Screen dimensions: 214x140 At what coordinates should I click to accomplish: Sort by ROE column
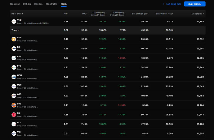(x=85, y=14)
